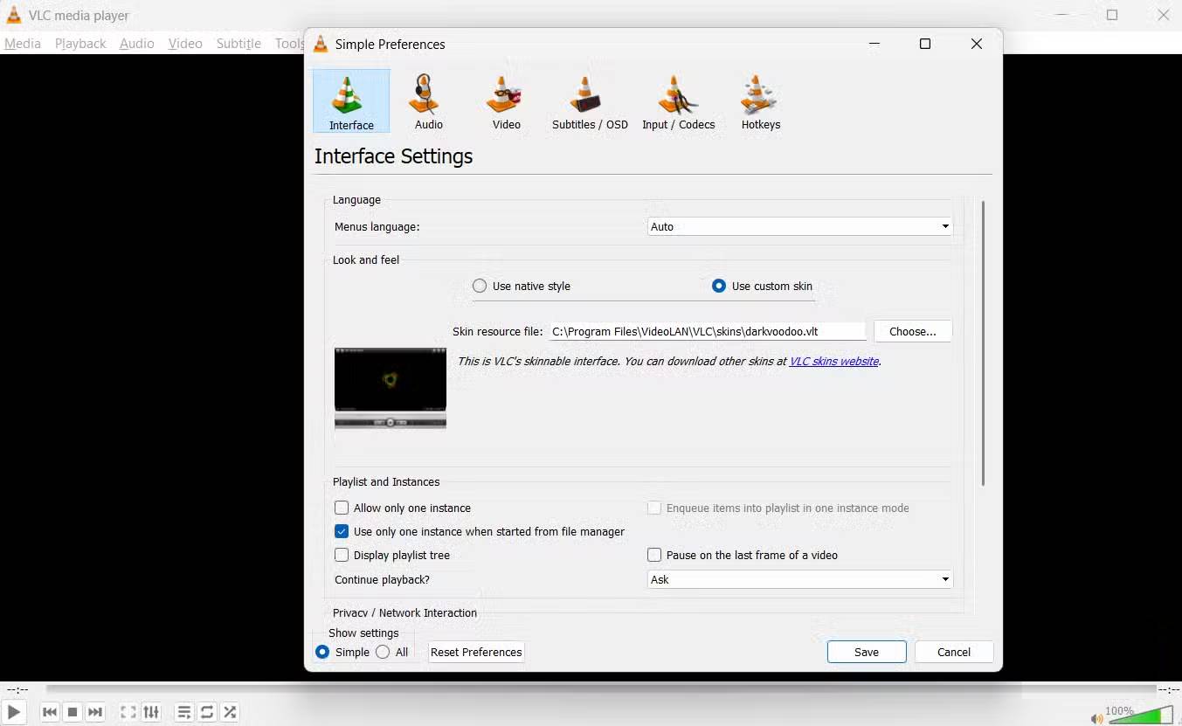Open the Audio preferences section
Viewport: 1182px width, 726px height.
(427, 100)
